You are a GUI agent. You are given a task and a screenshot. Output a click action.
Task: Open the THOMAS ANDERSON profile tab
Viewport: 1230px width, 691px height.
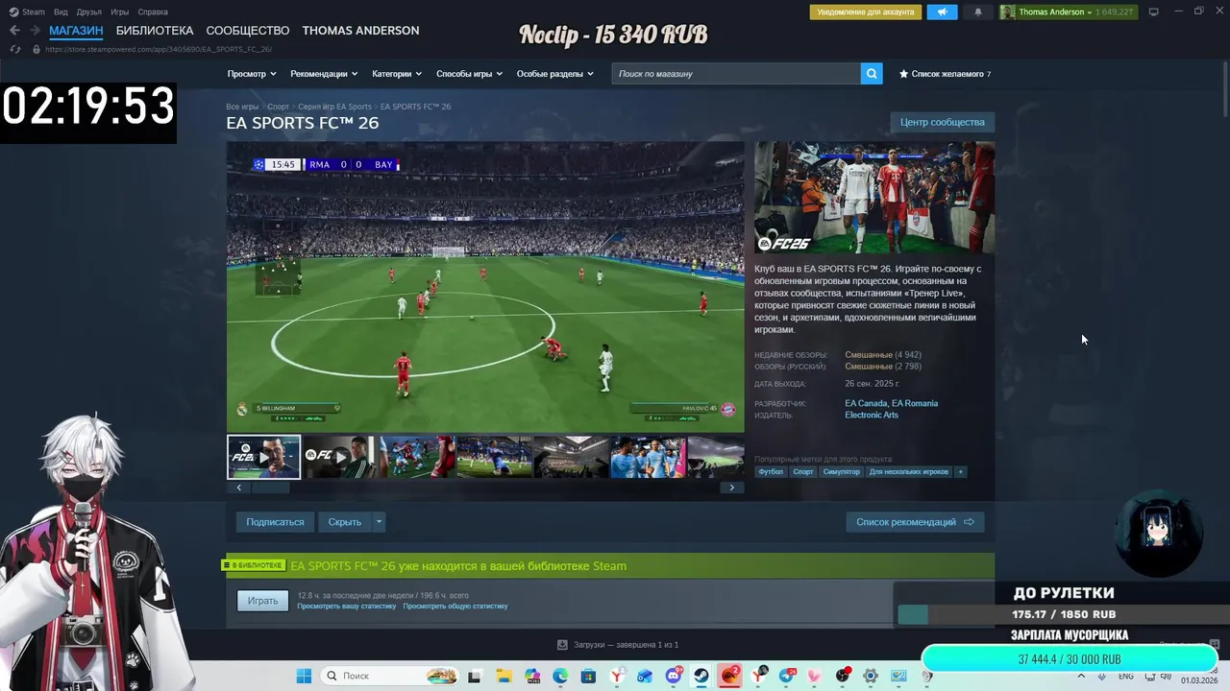[360, 31]
